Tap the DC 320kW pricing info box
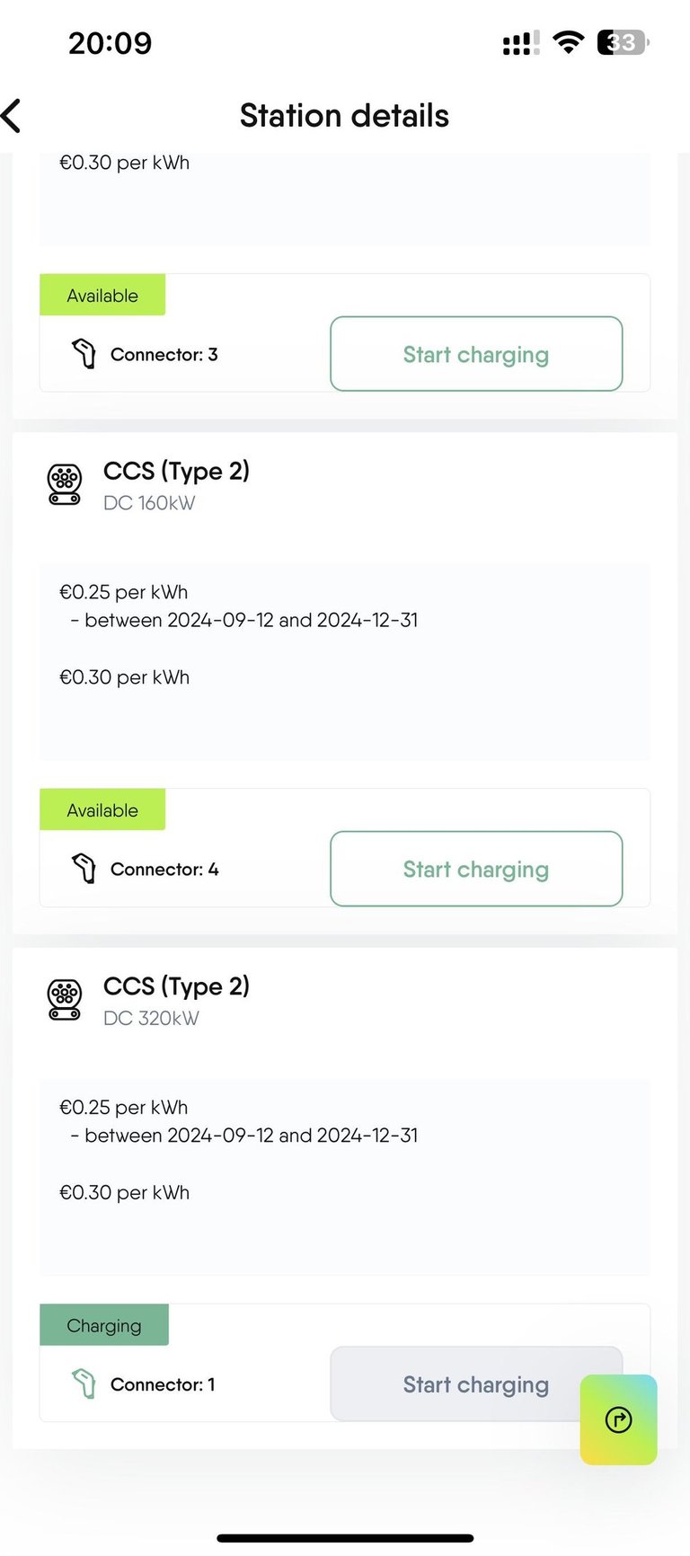 pyautogui.click(x=344, y=1176)
